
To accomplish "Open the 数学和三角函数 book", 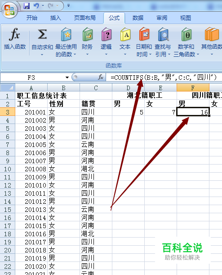I will (186, 34).
